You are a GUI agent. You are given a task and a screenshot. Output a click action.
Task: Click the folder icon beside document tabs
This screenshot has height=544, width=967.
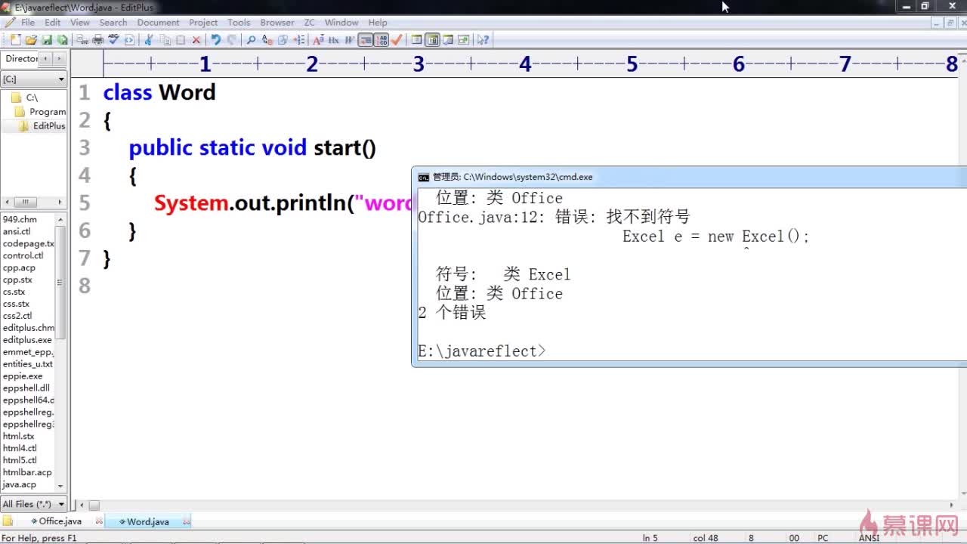click(x=8, y=521)
